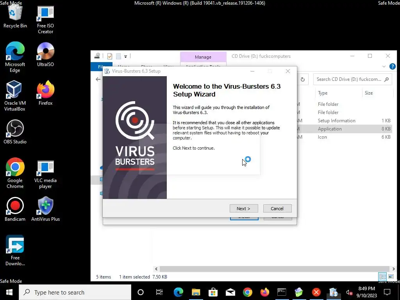Click the Virus-Bursters Setup title bar icon

pos(107,71)
